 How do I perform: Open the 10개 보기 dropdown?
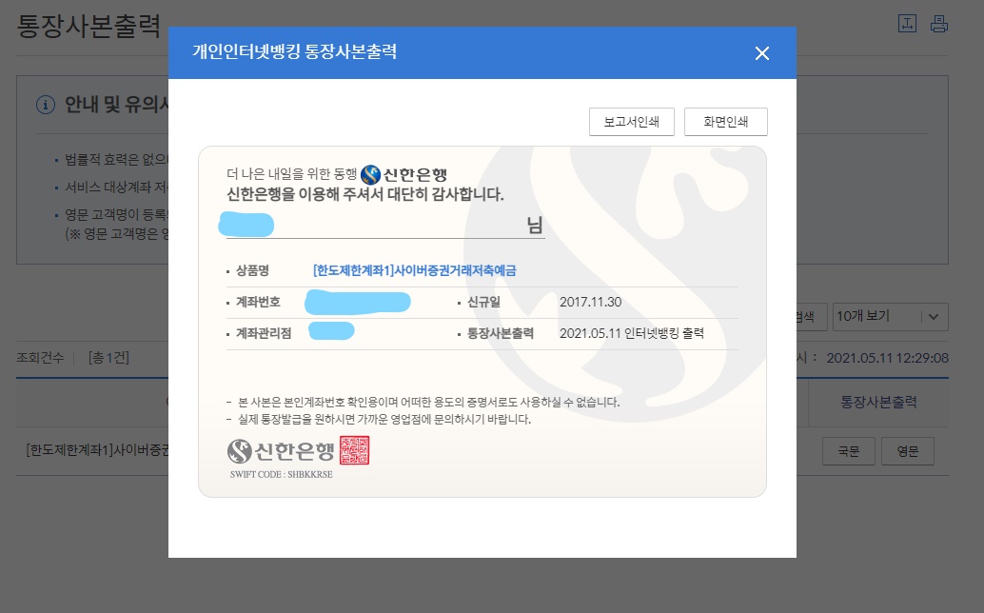(x=890, y=317)
